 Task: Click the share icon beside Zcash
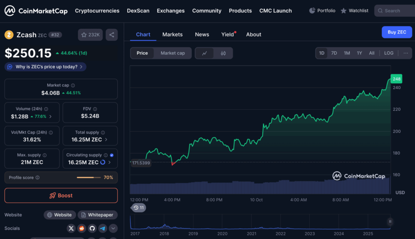tap(111, 35)
